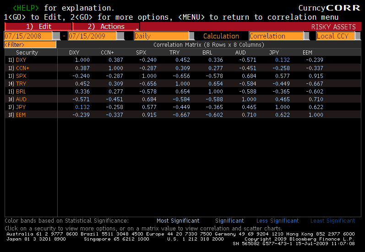Click the TRY column header
The width and height of the screenshot is (365, 252).
click(x=174, y=53)
